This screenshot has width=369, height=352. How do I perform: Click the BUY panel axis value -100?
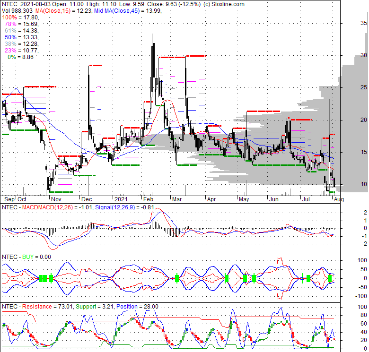click(x=361, y=296)
